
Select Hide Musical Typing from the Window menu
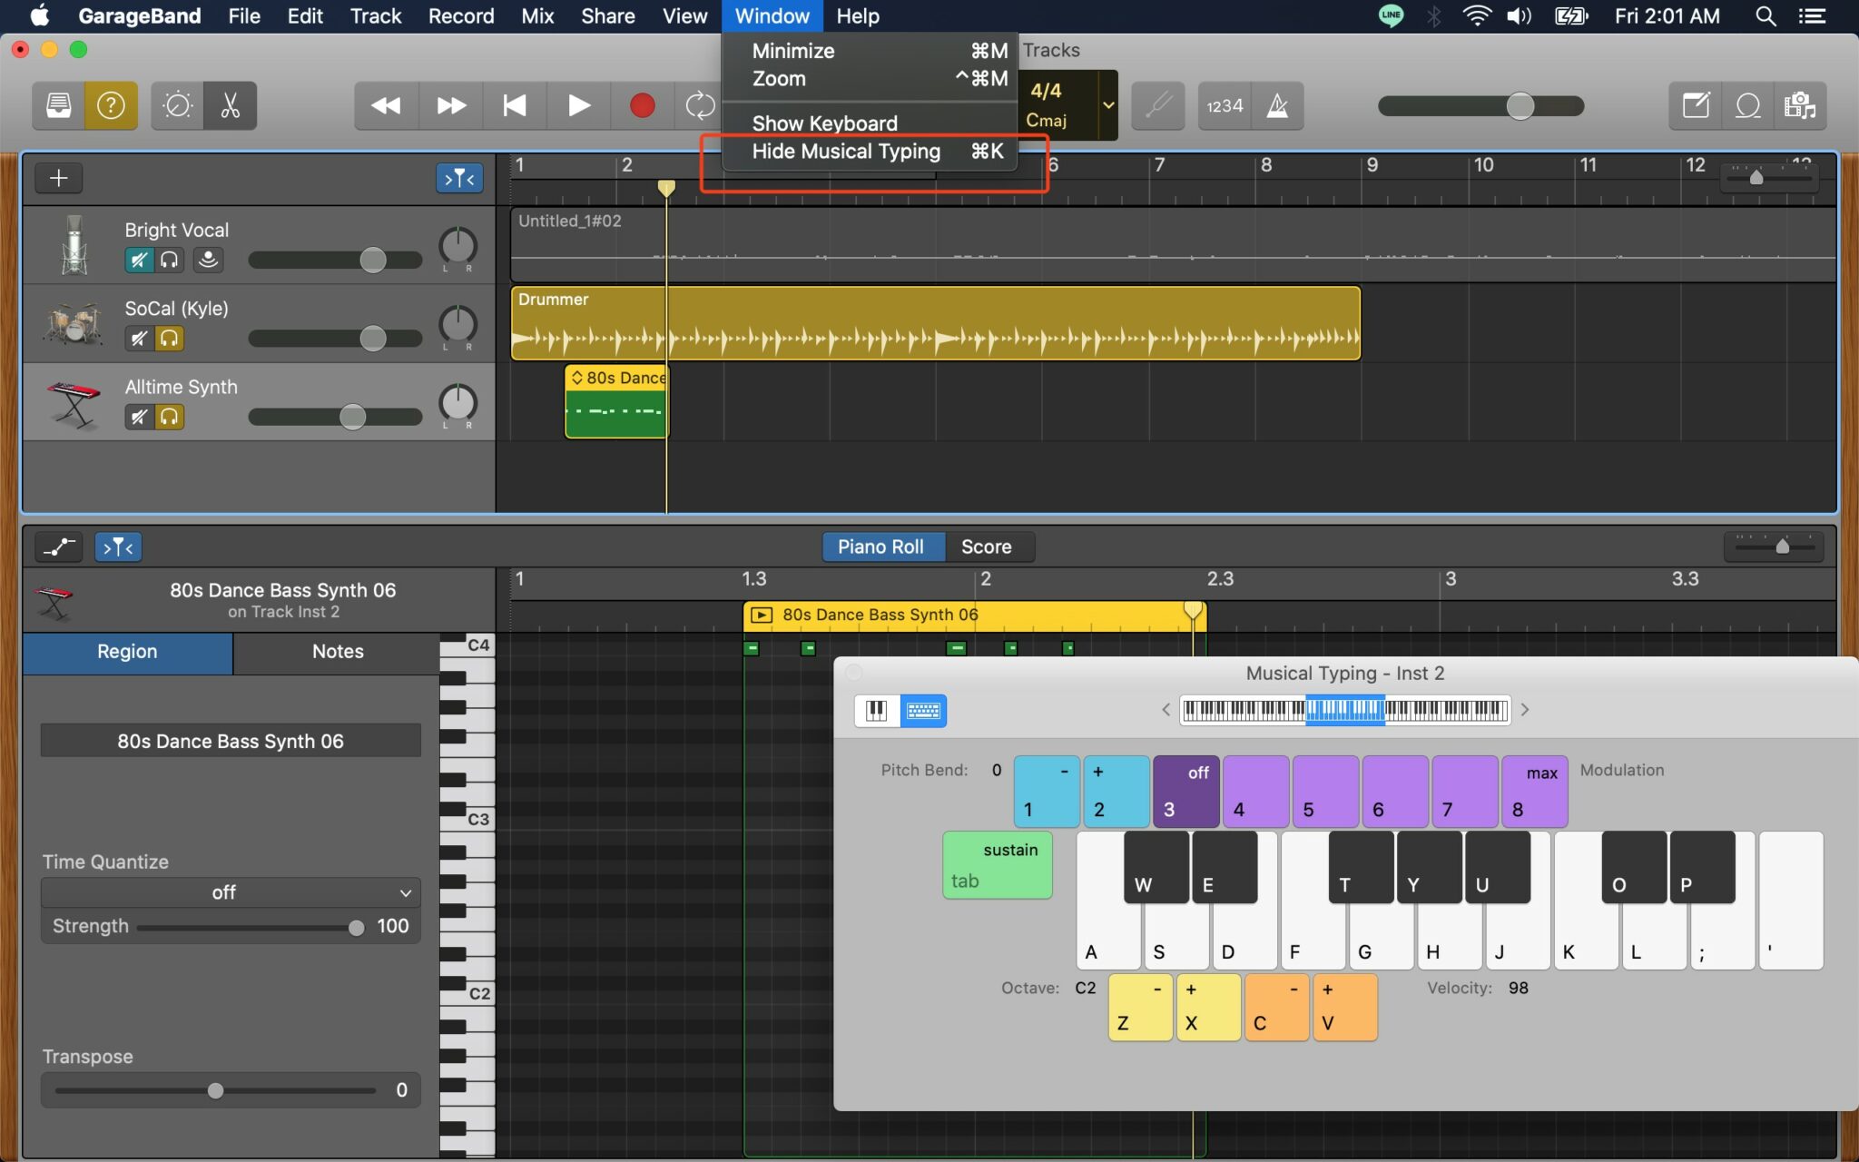(x=845, y=152)
